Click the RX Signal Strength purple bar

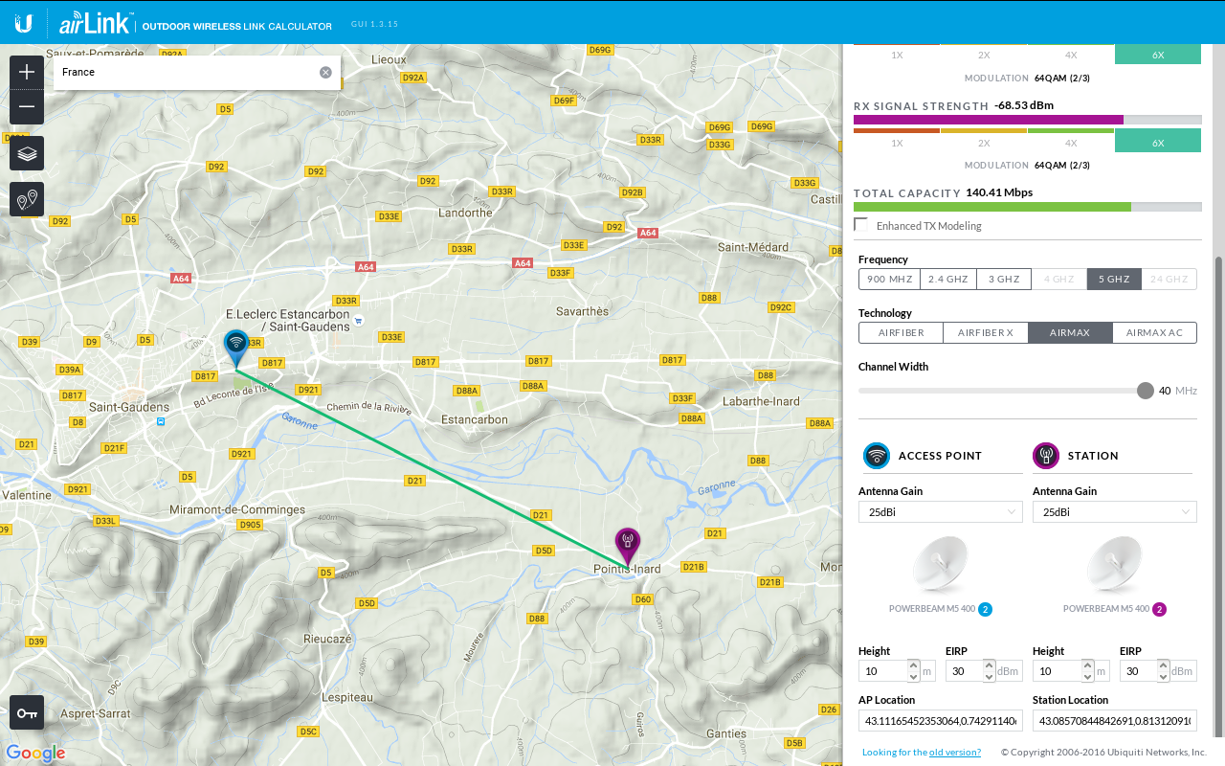[x=989, y=120]
